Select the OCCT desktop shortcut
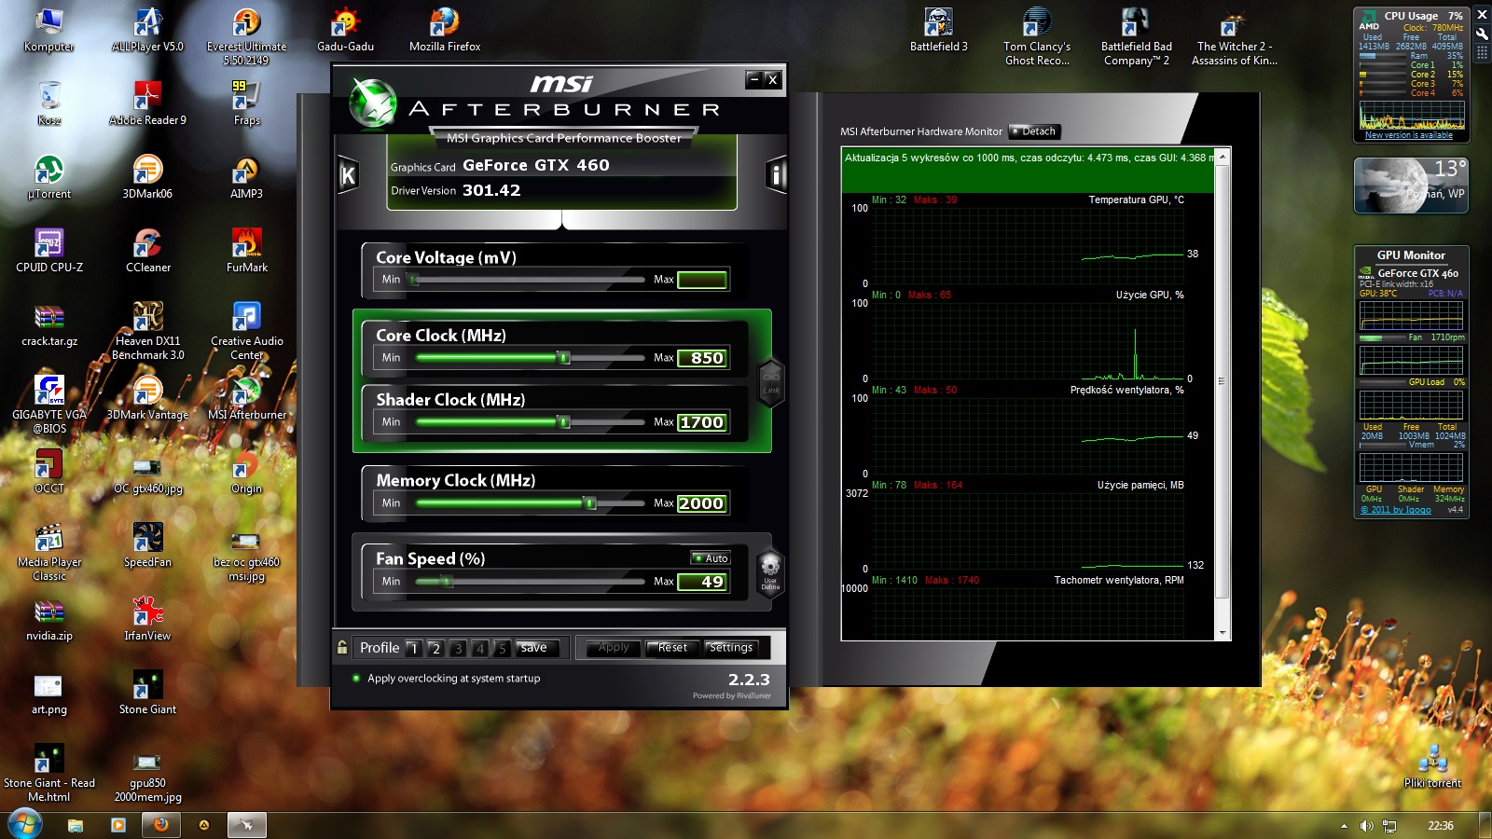The width and height of the screenshot is (1492, 839). 49,472
